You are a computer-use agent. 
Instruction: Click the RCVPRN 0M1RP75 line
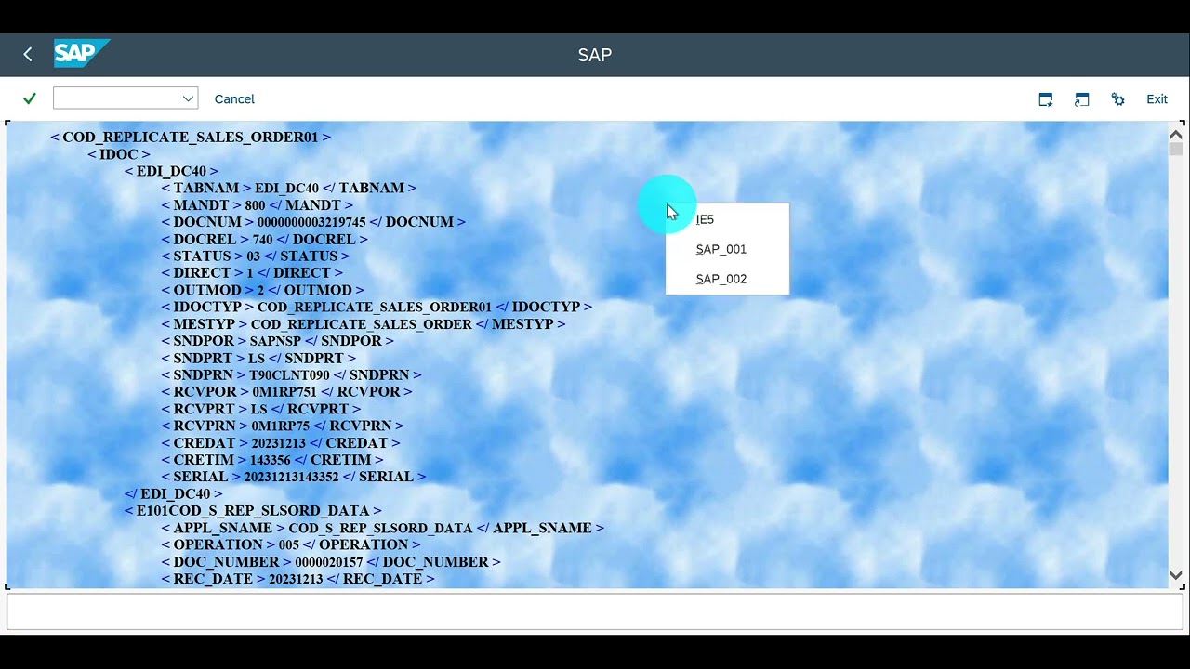coord(283,426)
